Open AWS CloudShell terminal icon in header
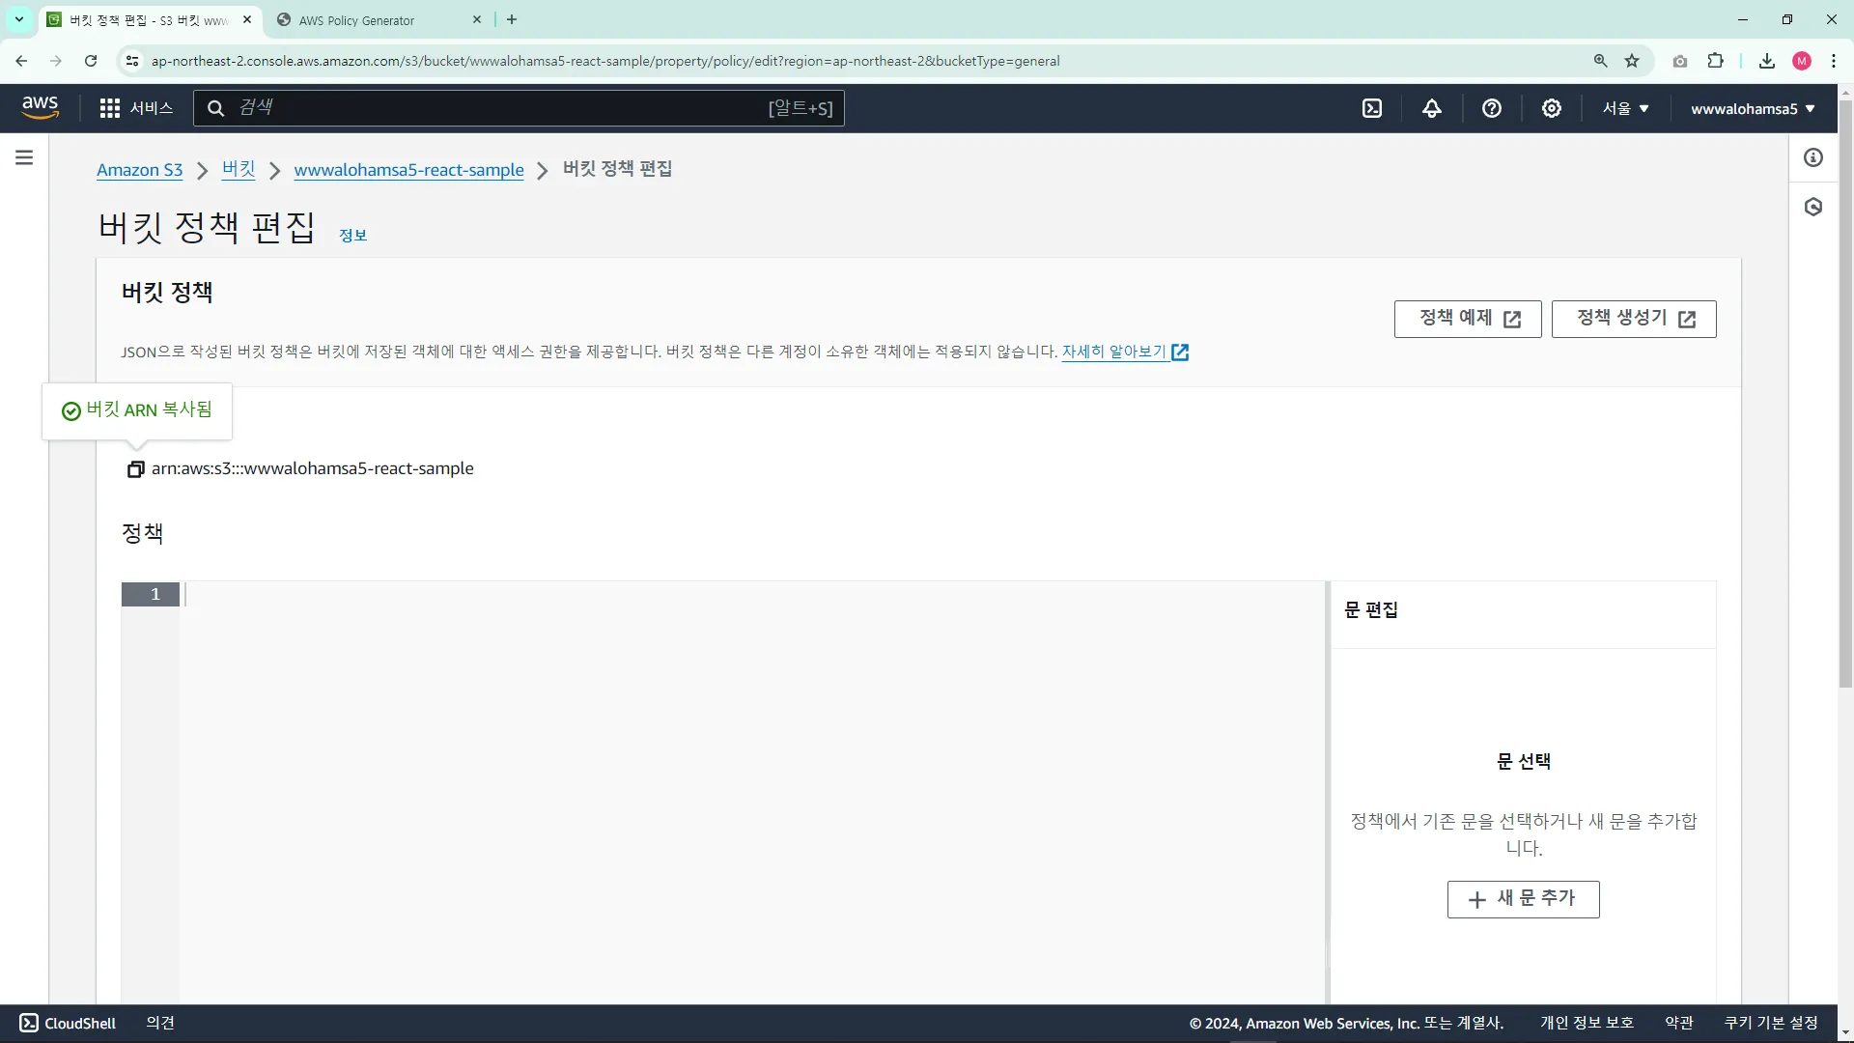This screenshot has width=1854, height=1043. [1372, 108]
